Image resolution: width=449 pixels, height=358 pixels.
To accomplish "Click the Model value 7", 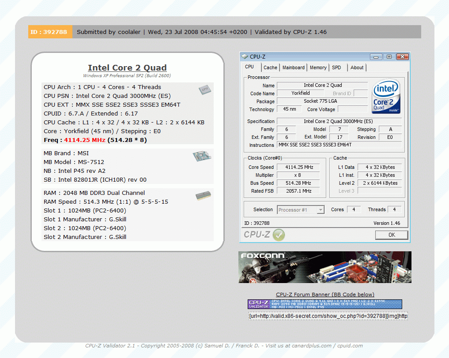I will point(339,129).
